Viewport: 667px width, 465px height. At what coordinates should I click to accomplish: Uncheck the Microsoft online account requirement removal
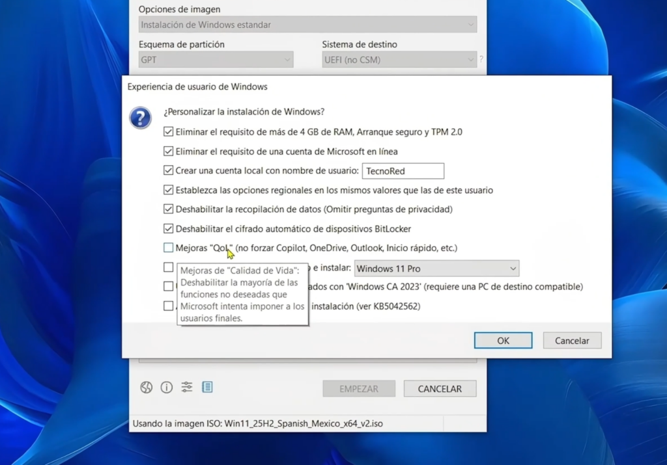[x=169, y=151]
